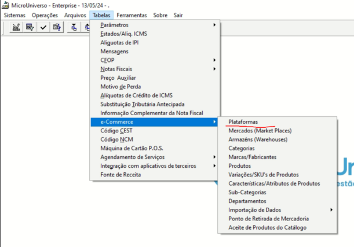Choose Aliquotas de IPI
The height and width of the screenshot is (247, 354).
point(155,43)
